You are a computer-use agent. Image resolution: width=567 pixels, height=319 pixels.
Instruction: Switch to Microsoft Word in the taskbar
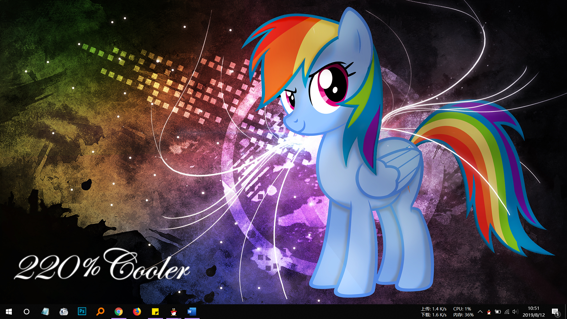point(192,312)
